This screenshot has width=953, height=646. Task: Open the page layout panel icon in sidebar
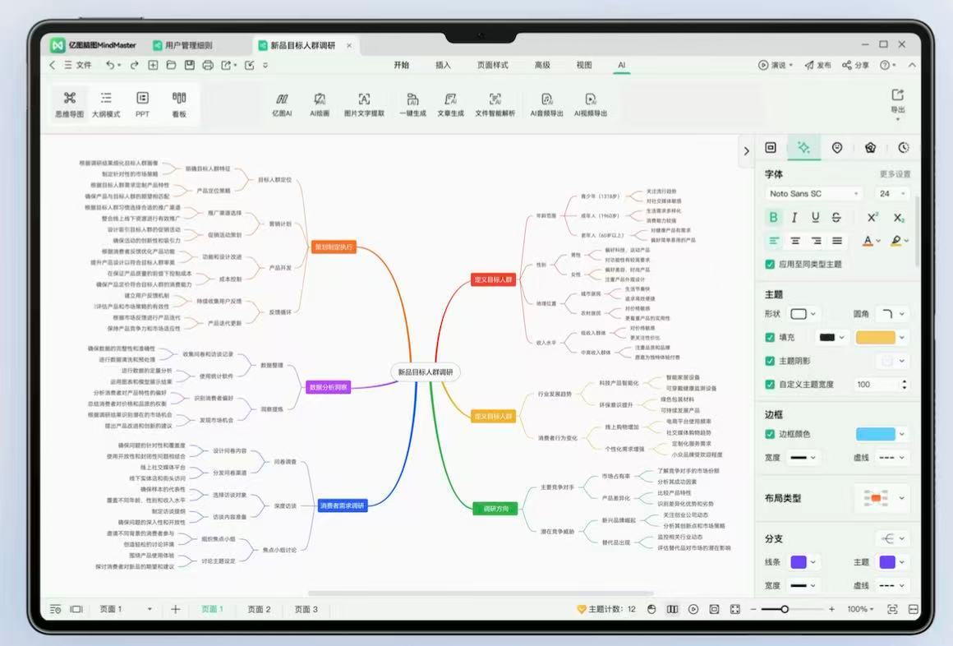pos(771,147)
